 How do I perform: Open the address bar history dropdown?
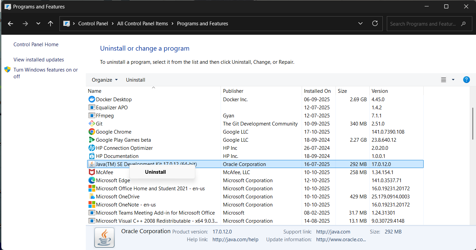coord(360,23)
